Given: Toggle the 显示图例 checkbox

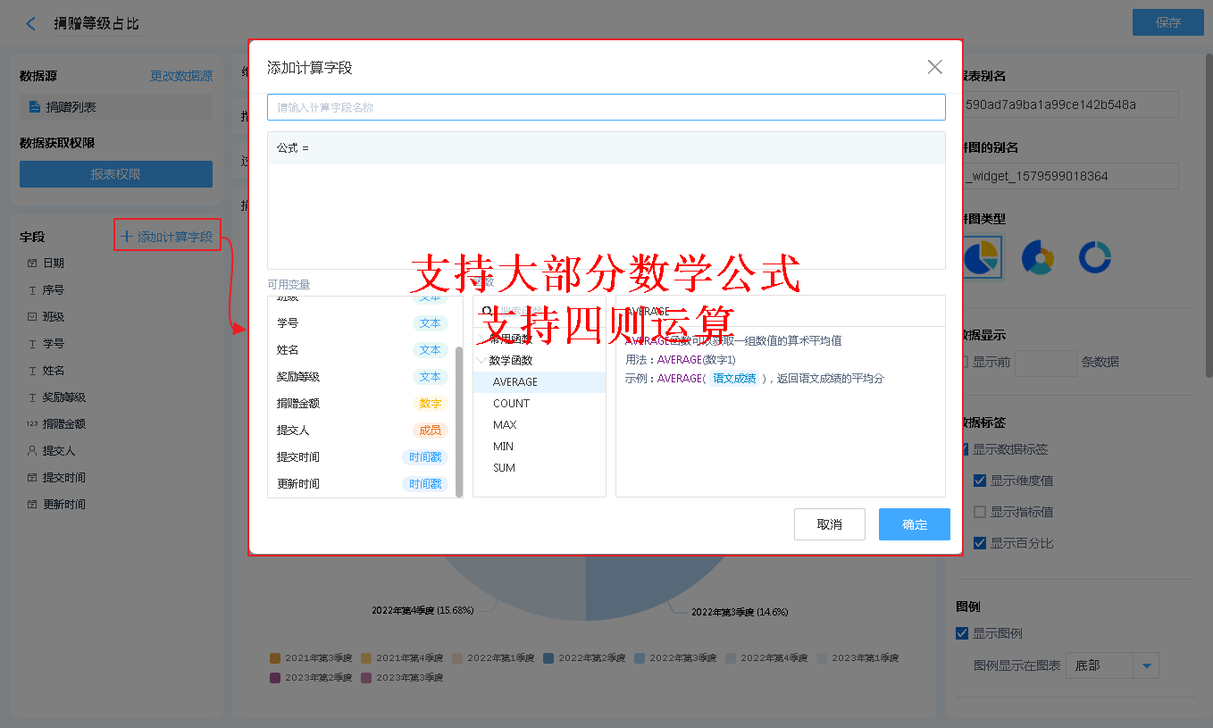Looking at the screenshot, I should click(962, 633).
